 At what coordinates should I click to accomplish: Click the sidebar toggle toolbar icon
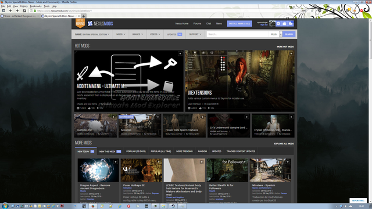pyautogui.click(x=3, y=10)
